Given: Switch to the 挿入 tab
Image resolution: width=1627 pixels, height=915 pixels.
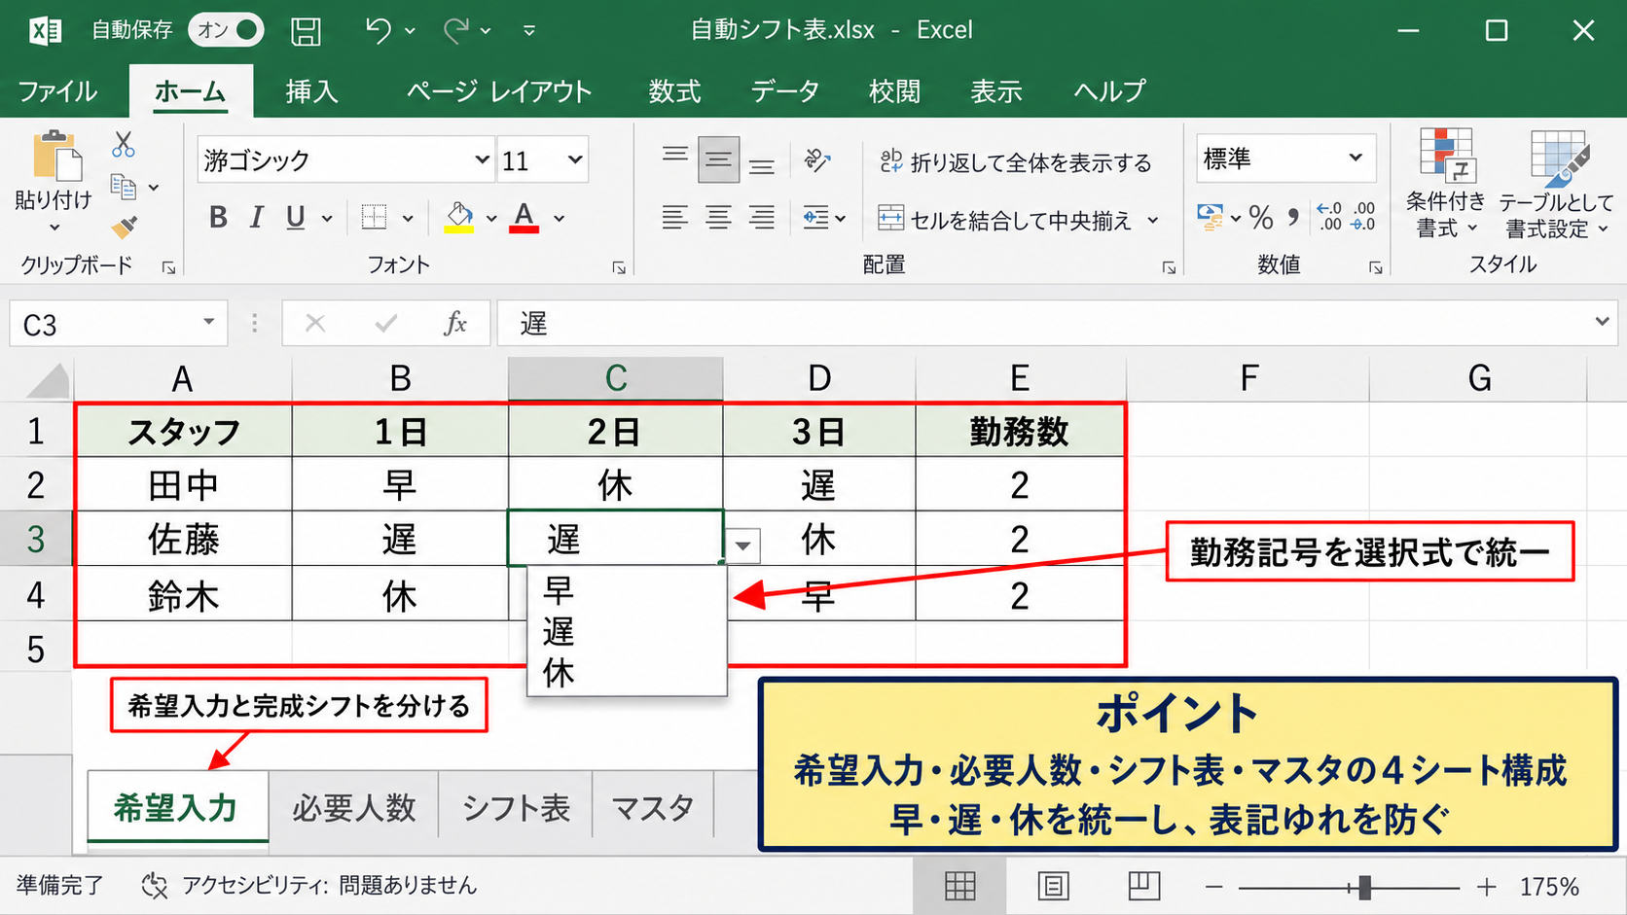Looking at the screenshot, I should tap(311, 91).
